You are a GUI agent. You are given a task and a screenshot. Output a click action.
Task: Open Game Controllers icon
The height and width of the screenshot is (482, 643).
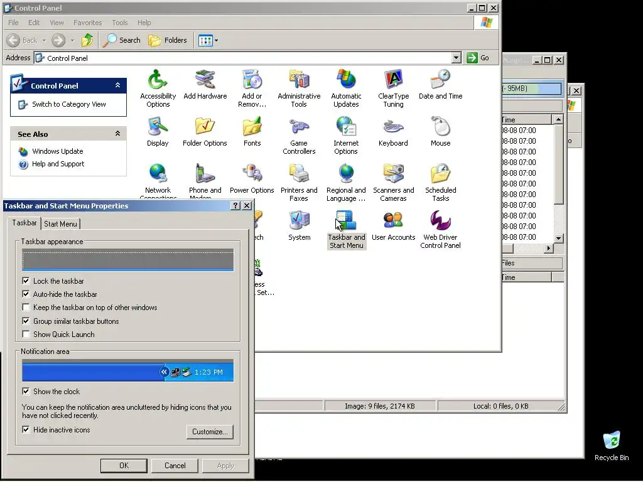coord(299,136)
